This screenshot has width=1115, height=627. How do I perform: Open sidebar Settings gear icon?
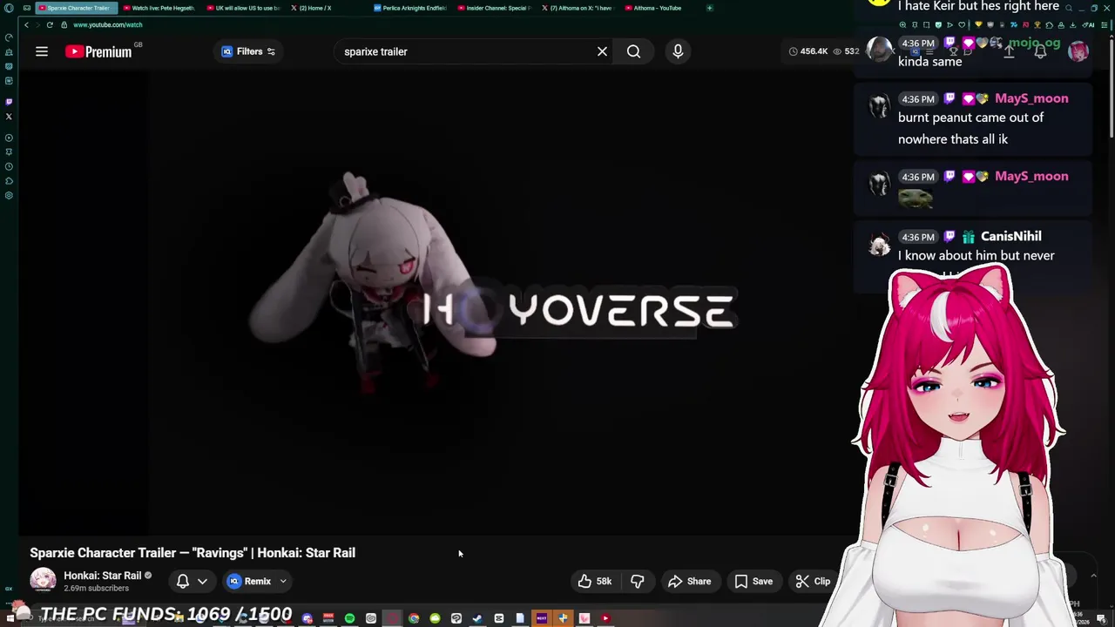(x=9, y=195)
